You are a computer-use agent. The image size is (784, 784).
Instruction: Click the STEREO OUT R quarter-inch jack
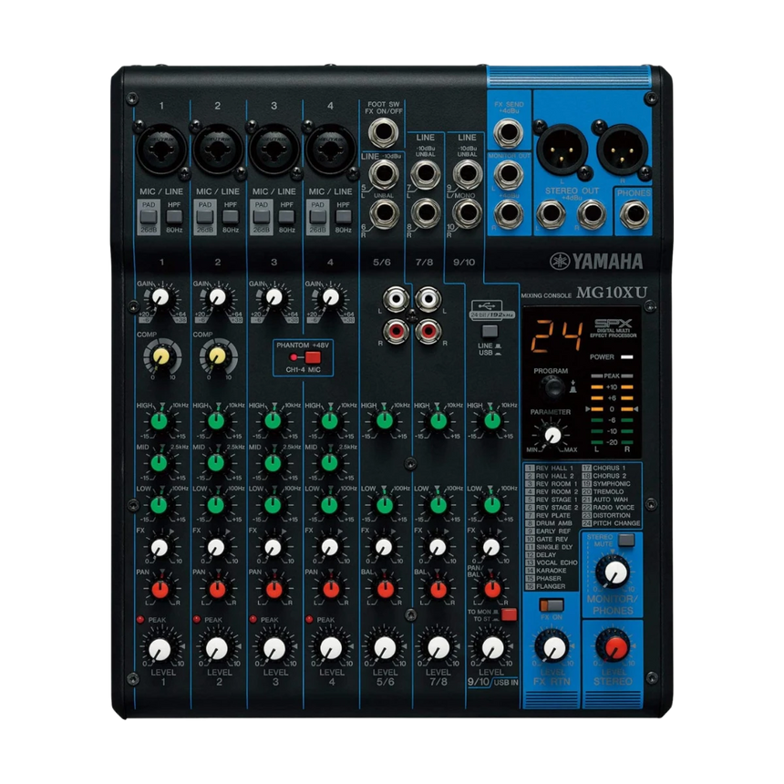[592, 213]
